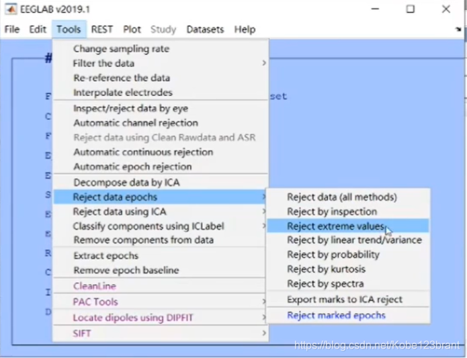Minimize the EEGLAB window
This screenshot has width=467, height=358.
point(375,9)
